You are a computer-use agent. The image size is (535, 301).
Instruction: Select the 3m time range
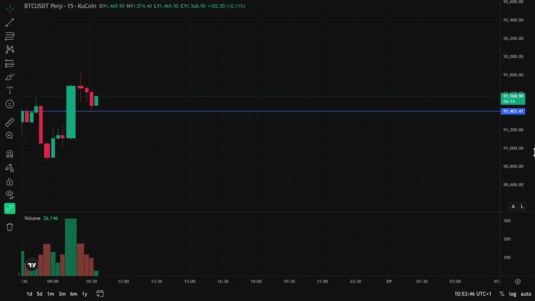pos(62,294)
